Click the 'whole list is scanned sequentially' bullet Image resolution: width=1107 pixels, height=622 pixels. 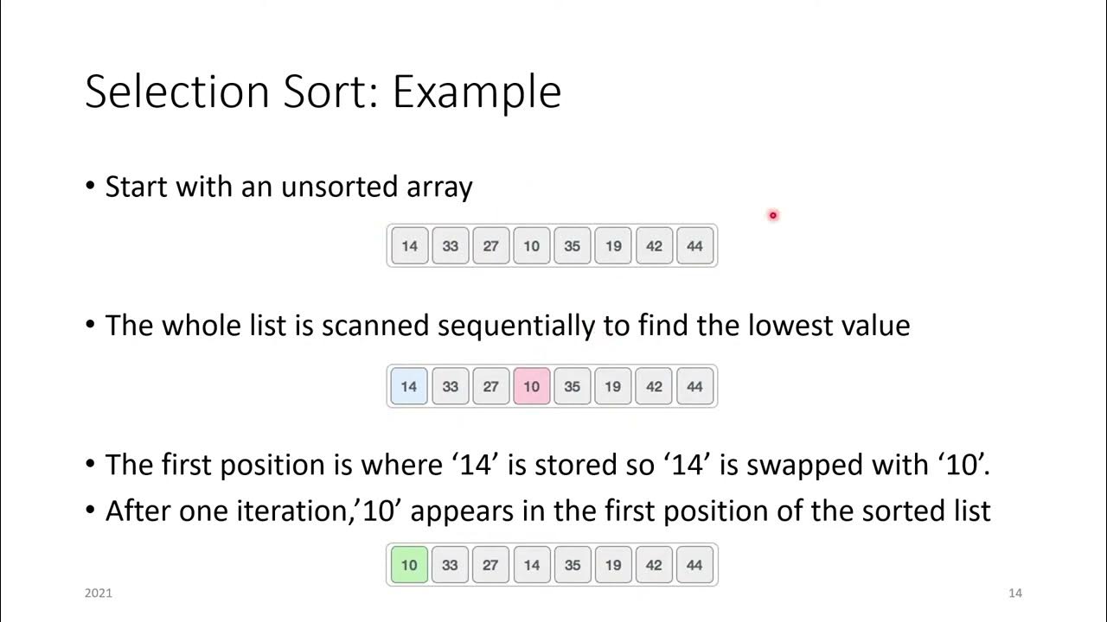pos(507,326)
